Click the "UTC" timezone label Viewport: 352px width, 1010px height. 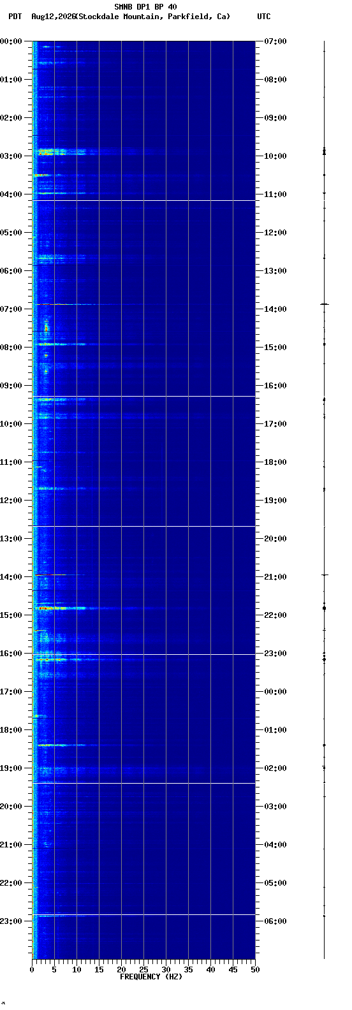click(264, 17)
